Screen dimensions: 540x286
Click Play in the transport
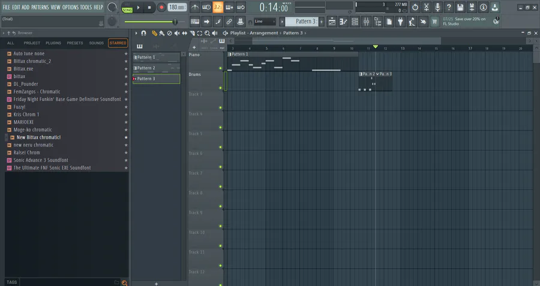pos(139,7)
